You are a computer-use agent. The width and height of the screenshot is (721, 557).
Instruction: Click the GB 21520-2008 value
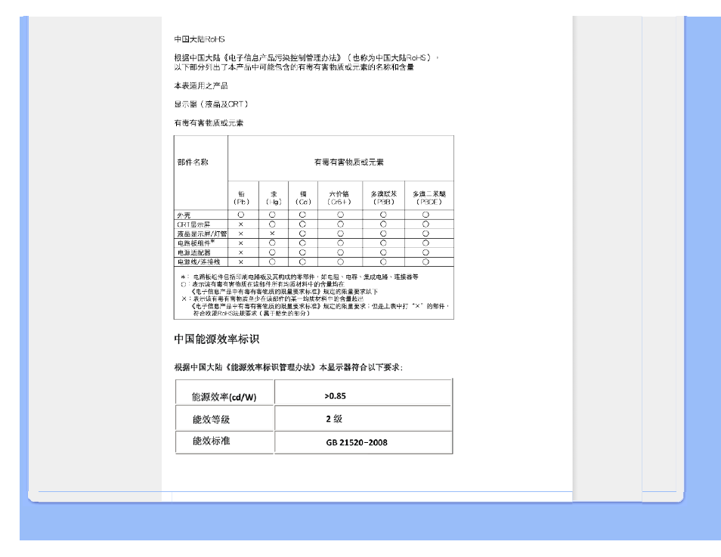click(357, 442)
